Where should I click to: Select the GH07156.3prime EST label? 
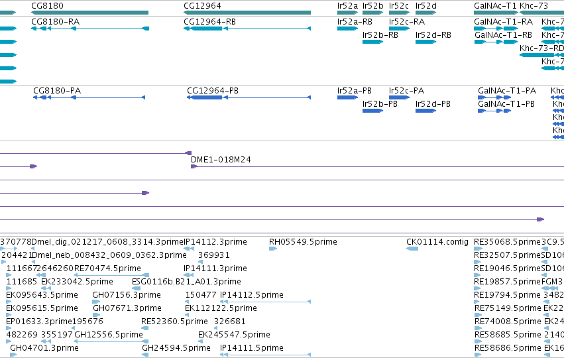pos(127,295)
